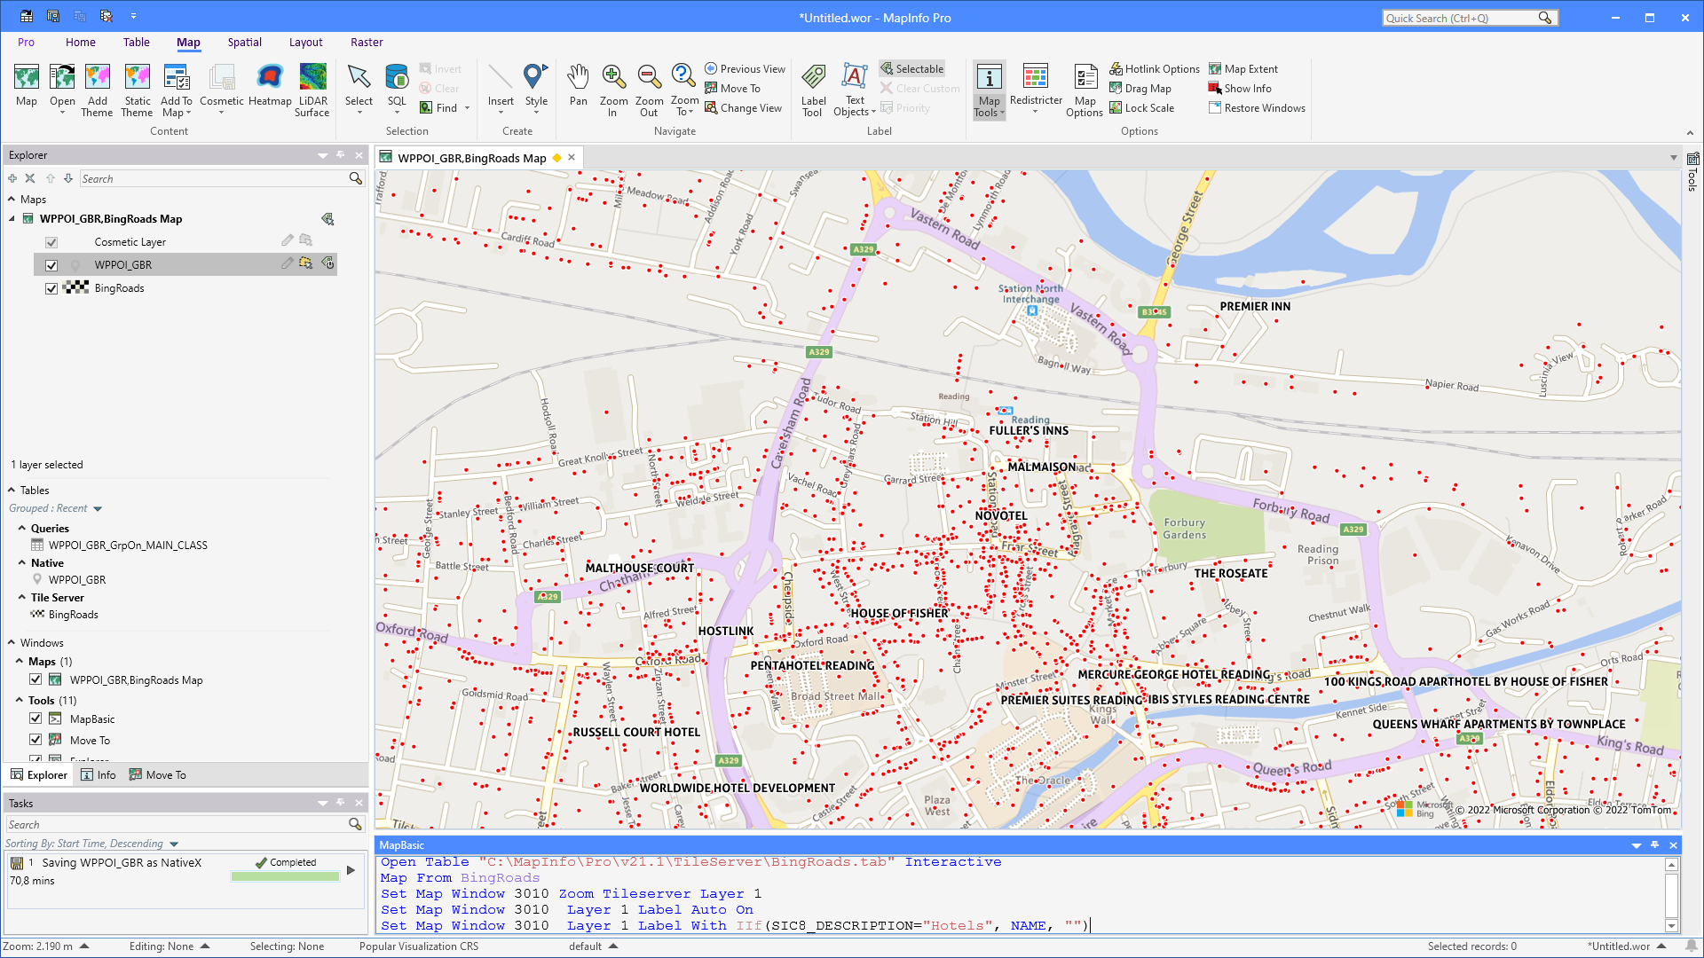
Task: Click the Drag Map tool
Action: click(1140, 89)
